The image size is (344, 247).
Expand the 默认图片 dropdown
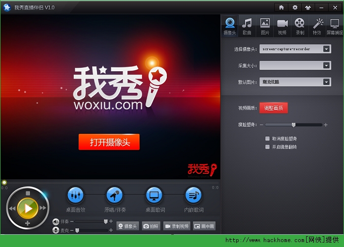tap(326, 82)
